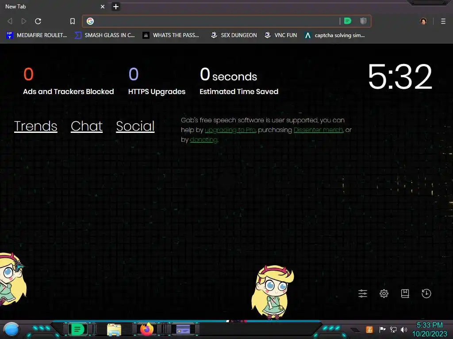Open the user profile avatar
This screenshot has height=339, width=453.
[x=423, y=21]
